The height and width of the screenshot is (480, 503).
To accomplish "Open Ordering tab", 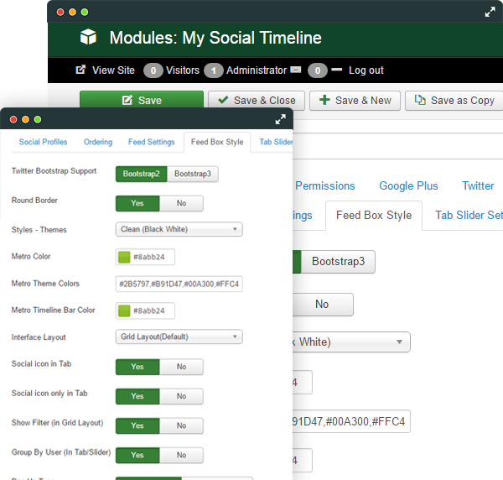I will pyautogui.click(x=98, y=142).
